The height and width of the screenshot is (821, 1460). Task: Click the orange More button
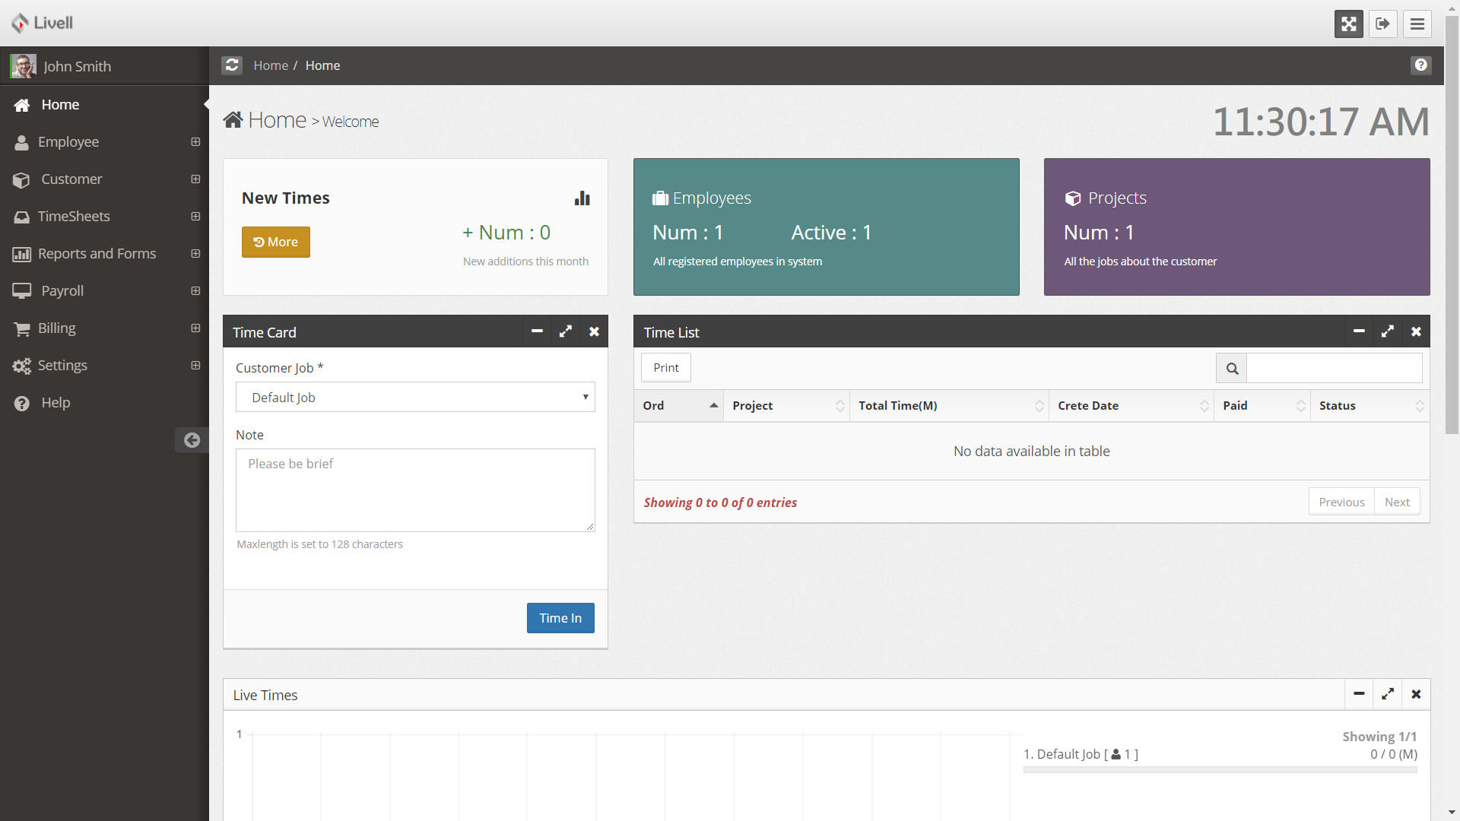276,242
